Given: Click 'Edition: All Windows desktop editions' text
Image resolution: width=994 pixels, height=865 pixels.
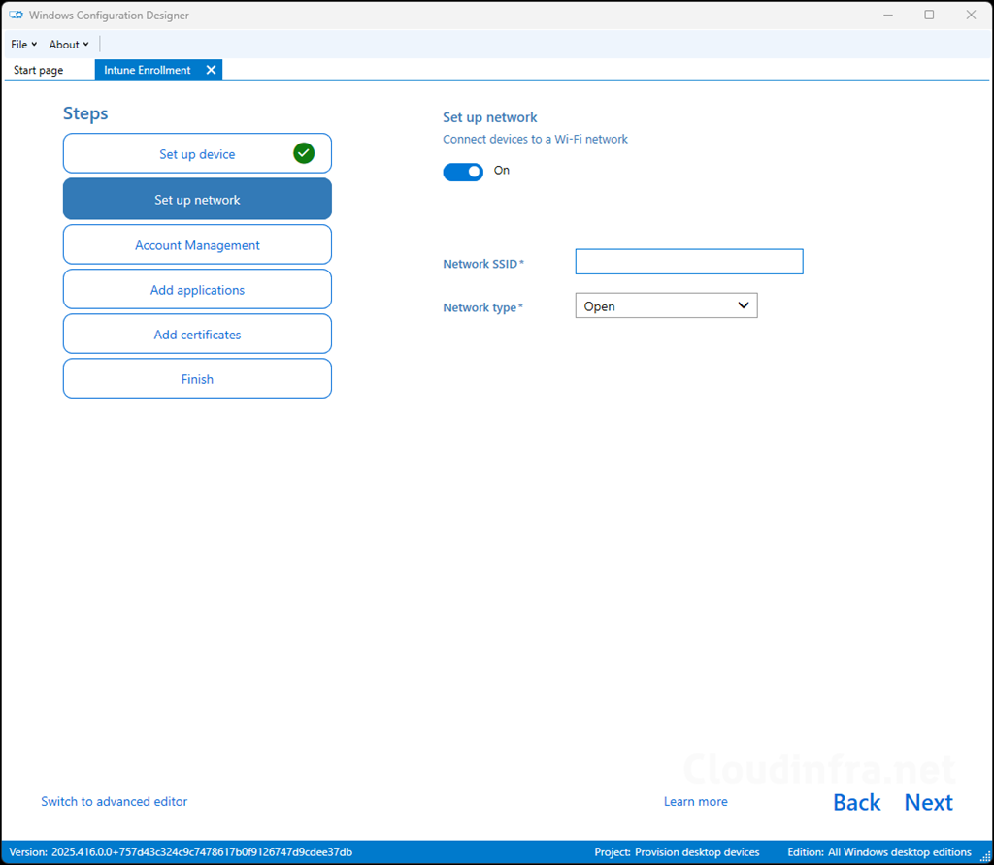Looking at the screenshot, I should click(879, 852).
